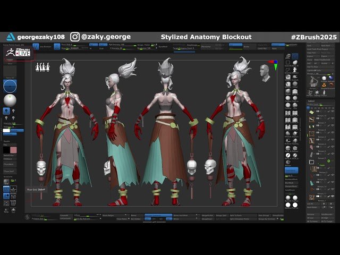Click the SimpleBrush golden S tool
The image size is (340, 255).
[324, 85]
